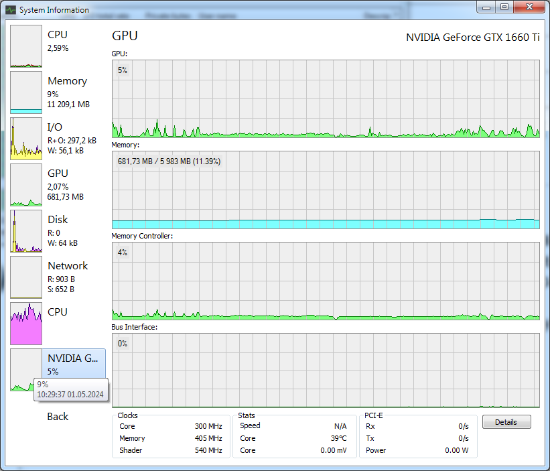Image resolution: width=550 pixels, height=471 pixels.
Task: Click the '4%' Memory Controller label
Action: click(x=123, y=253)
